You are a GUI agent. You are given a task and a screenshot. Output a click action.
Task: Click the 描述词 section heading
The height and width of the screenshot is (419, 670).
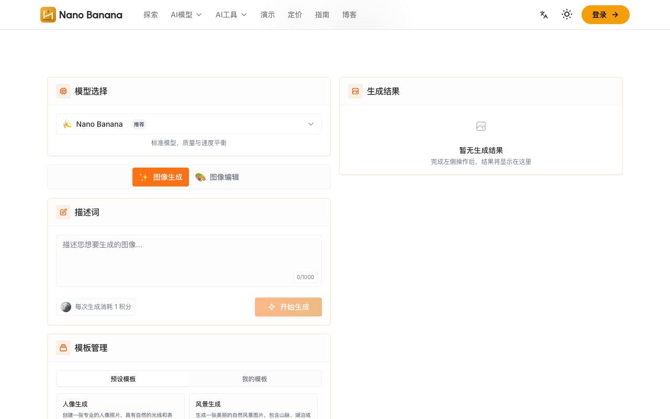pos(87,212)
